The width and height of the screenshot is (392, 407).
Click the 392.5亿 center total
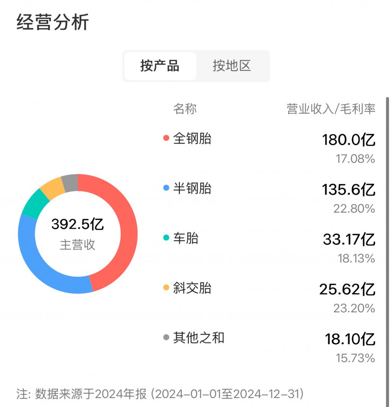pos(78,224)
